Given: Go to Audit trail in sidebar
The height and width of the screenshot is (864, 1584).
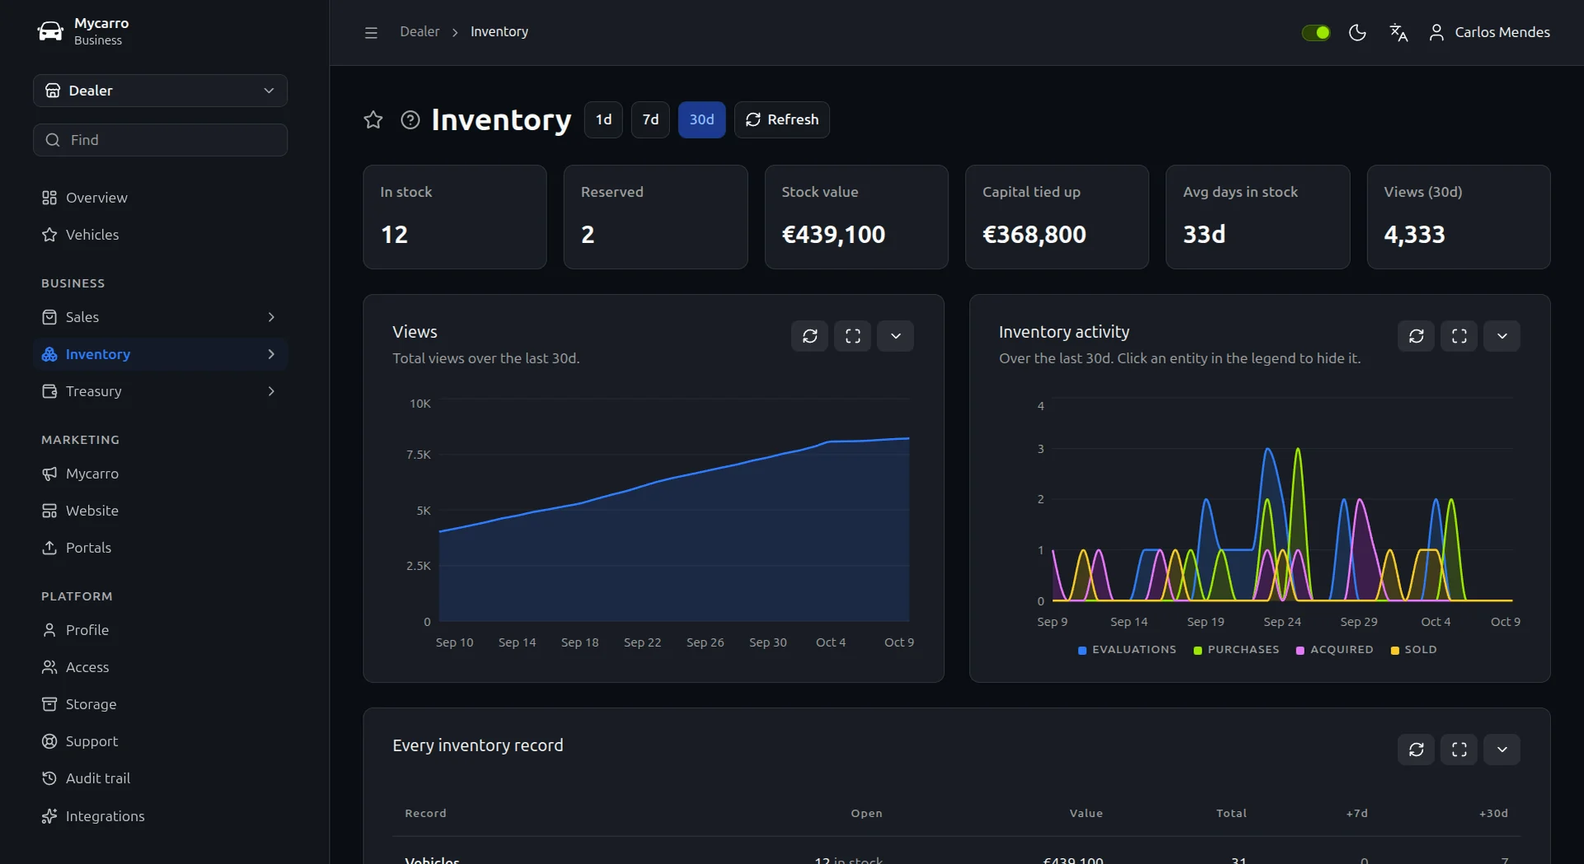Looking at the screenshot, I should (160, 778).
